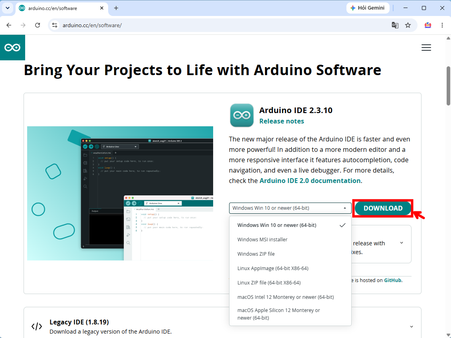The image size is (451, 338).
Task: View site information icon in address bar
Action: pyautogui.click(x=55, y=25)
